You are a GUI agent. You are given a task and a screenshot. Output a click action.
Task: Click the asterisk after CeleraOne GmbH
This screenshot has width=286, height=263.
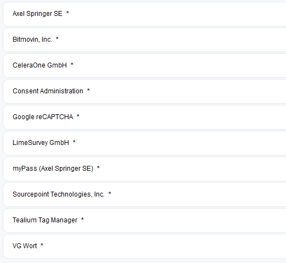tap(72, 64)
